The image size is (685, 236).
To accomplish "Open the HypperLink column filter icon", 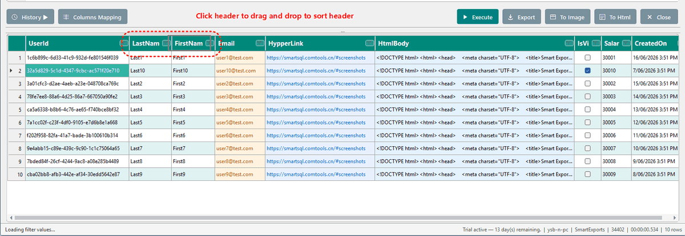I will [369, 43].
